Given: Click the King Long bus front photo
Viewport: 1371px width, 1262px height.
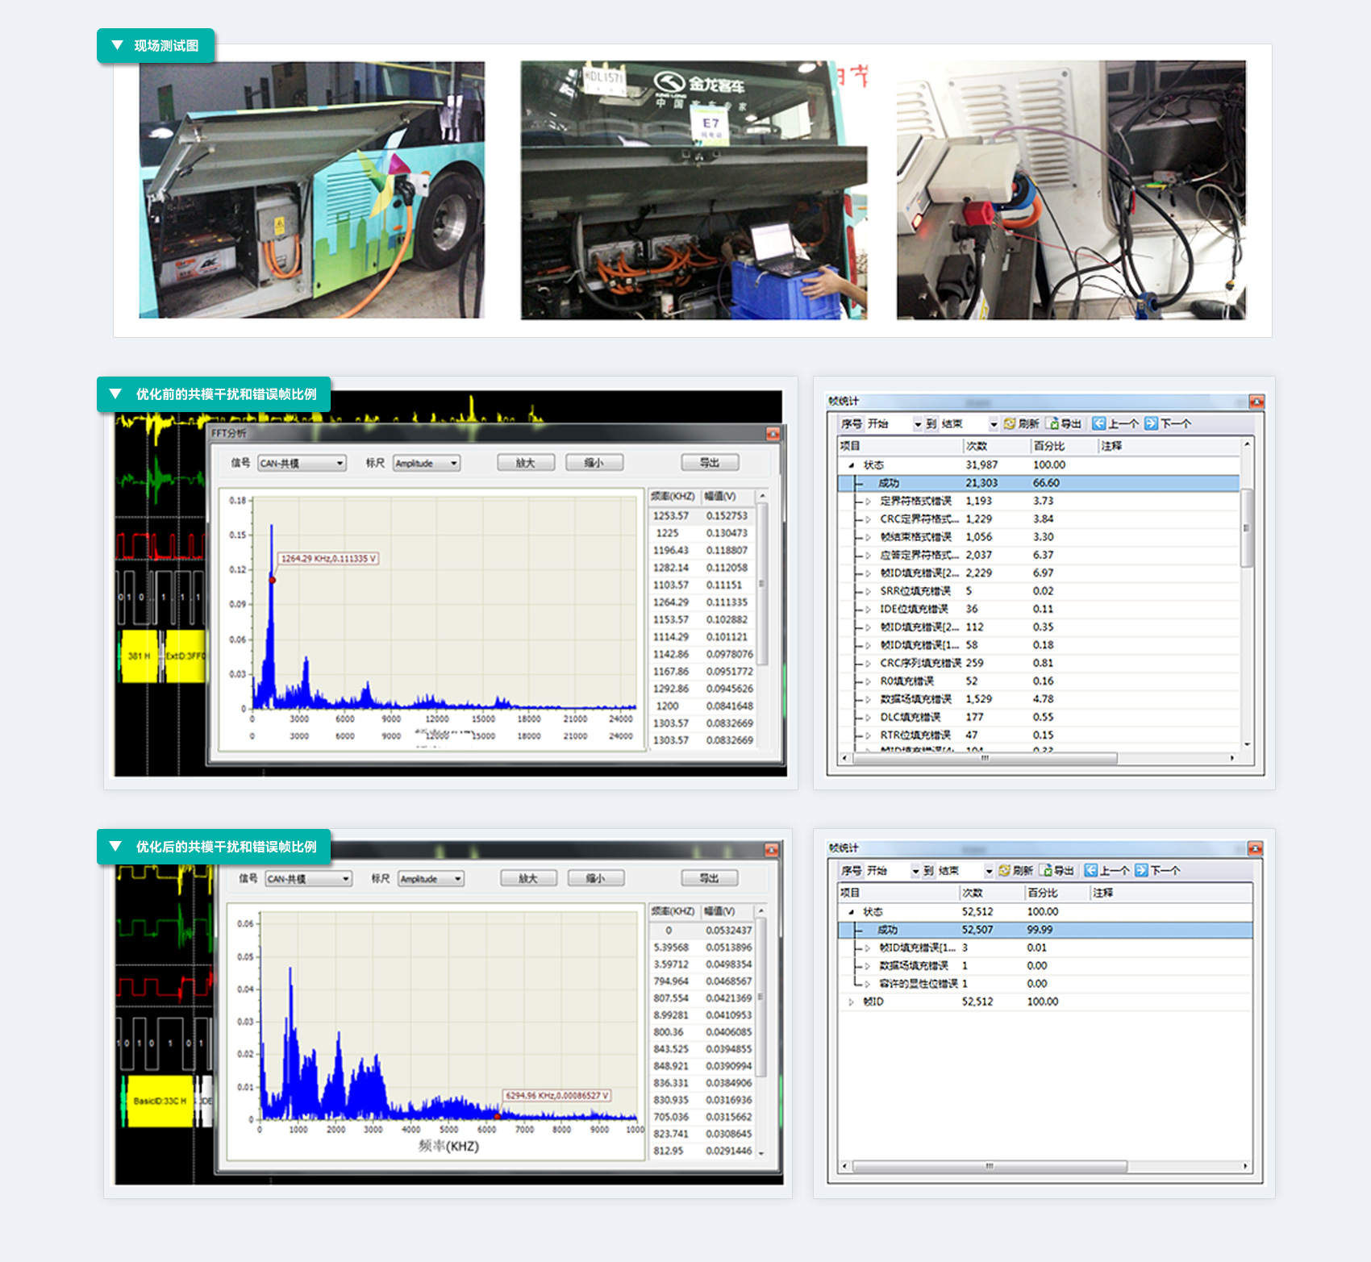Looking at the screenshot, I should 694,190.
